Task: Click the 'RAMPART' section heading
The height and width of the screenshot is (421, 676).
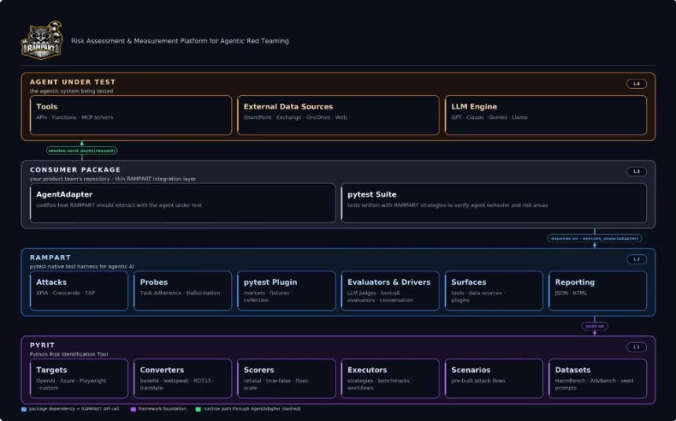Action: pyautogui.click(x=50, y=257)
